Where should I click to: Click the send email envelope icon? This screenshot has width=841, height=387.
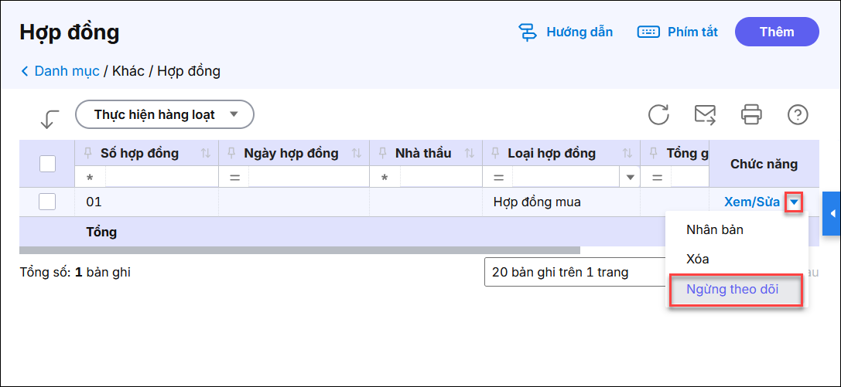coord(705,115)
